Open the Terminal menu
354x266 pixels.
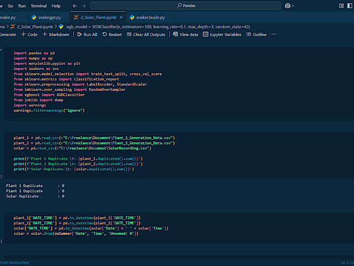[38, 6]
